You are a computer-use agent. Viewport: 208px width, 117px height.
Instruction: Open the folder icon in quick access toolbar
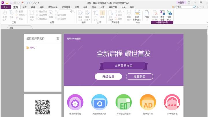(x=7, y=3)
